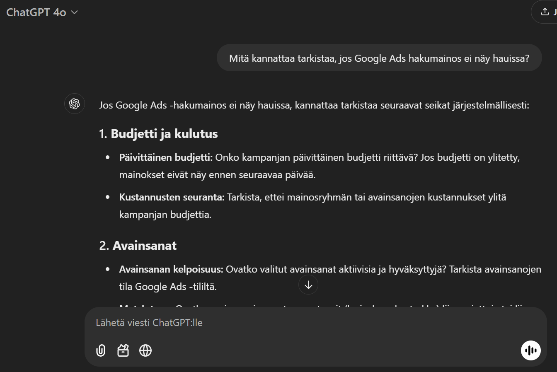The image size is (557, 372).
Task: Click the paperclip attach-file icon
Action: 101,350
